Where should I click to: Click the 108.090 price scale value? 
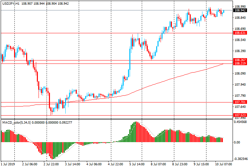pos(240,74)
